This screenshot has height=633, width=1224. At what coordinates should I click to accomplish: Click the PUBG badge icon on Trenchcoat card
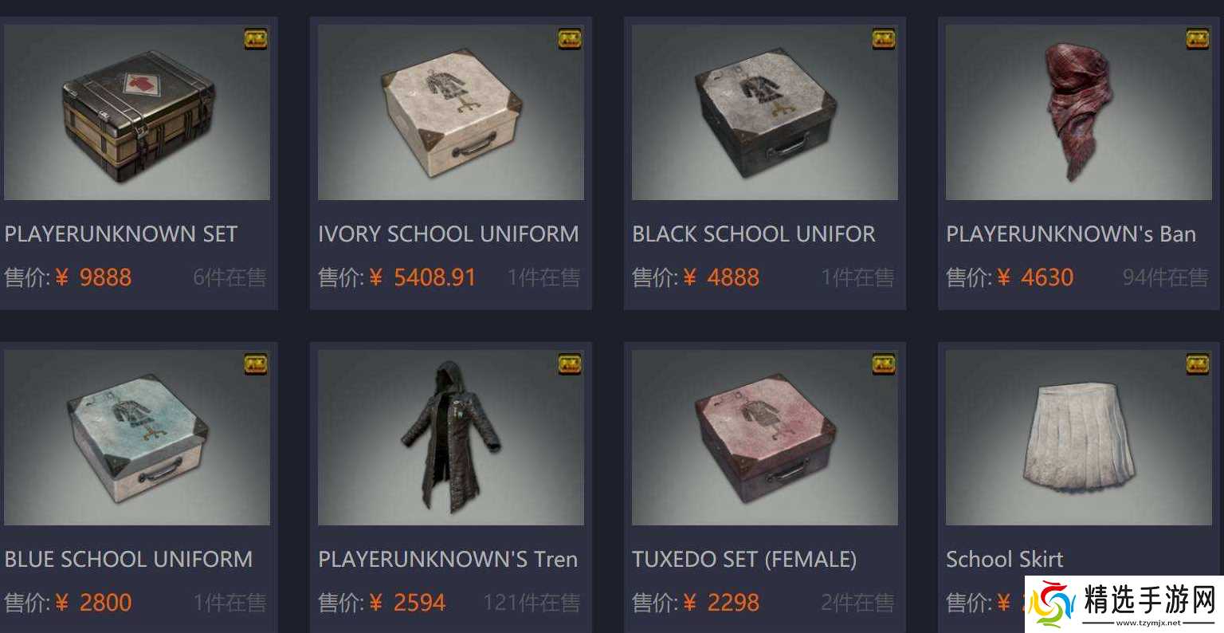(x=569, y=364)
